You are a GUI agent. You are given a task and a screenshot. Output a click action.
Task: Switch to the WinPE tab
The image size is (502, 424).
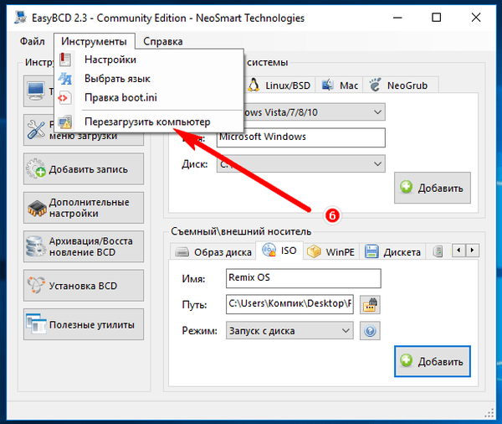tap(331, 251)
